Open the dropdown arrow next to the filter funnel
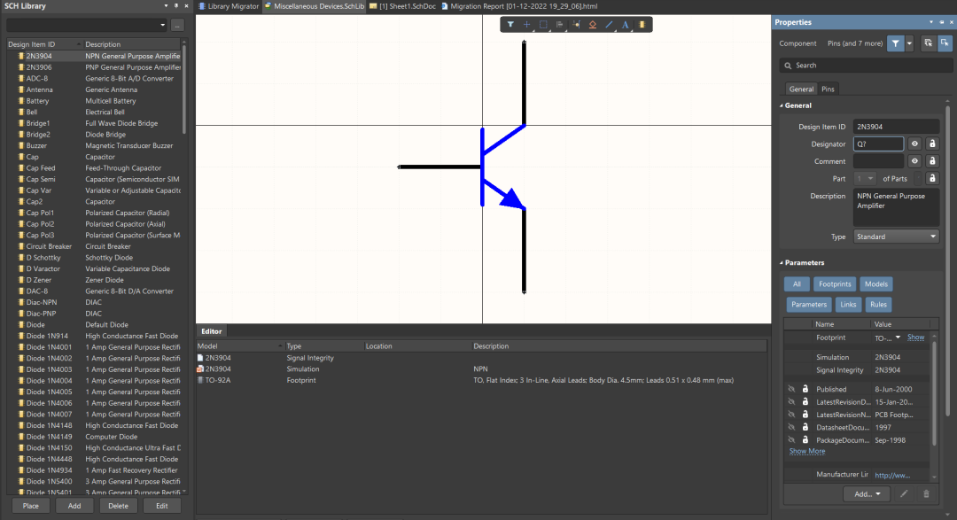The width and height of the screenshot is (957, 520). (909, 43)
